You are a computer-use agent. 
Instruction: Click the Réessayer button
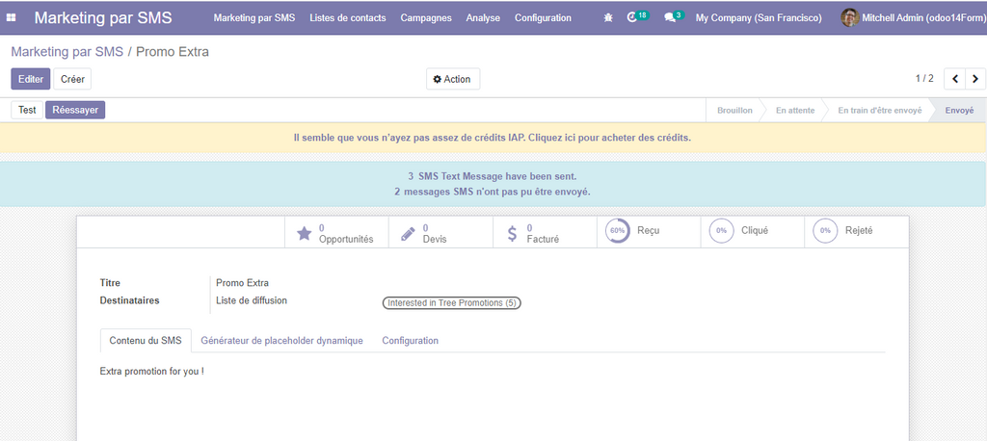[x=75, y=110]
